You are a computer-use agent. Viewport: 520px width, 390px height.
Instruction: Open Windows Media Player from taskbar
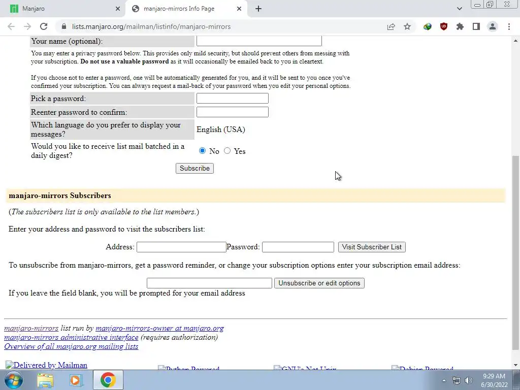[x=76, y=380]
